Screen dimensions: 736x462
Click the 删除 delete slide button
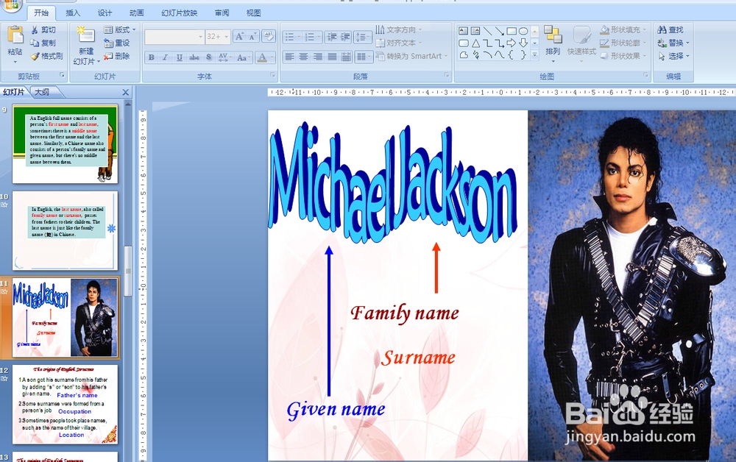117,56
